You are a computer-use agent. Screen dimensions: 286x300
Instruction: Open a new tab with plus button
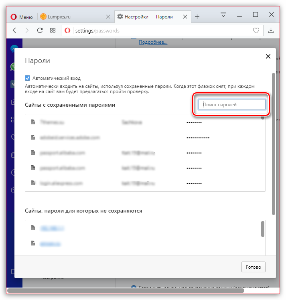click(197, 17)
